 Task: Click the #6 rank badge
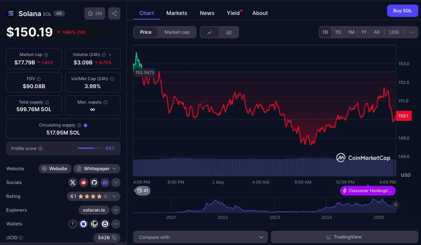point(59,13)
